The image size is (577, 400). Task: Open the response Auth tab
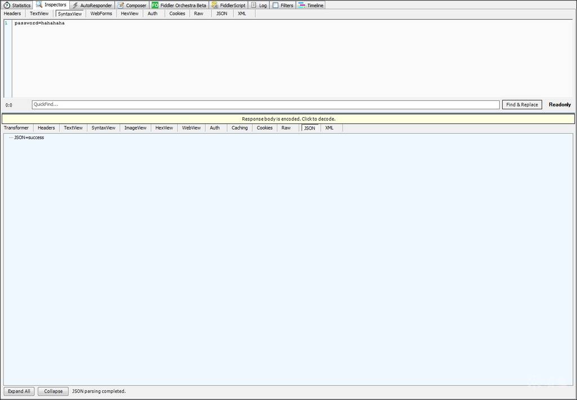[x=215, y=128]
